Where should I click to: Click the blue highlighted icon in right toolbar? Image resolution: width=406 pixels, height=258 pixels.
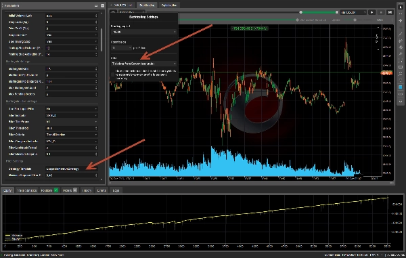(401, 87)
